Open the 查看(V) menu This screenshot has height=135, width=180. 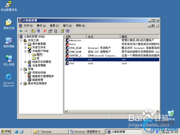[54, 26]
